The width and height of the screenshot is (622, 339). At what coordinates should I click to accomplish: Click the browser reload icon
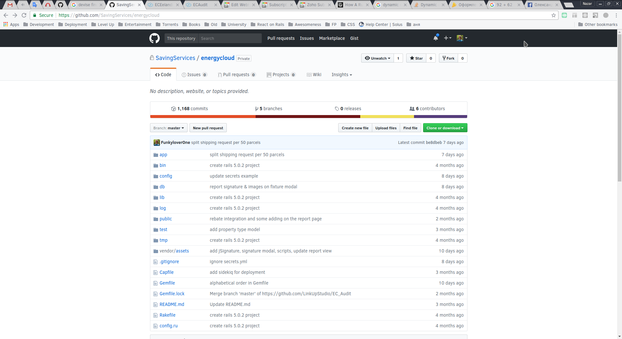[24, 15]
